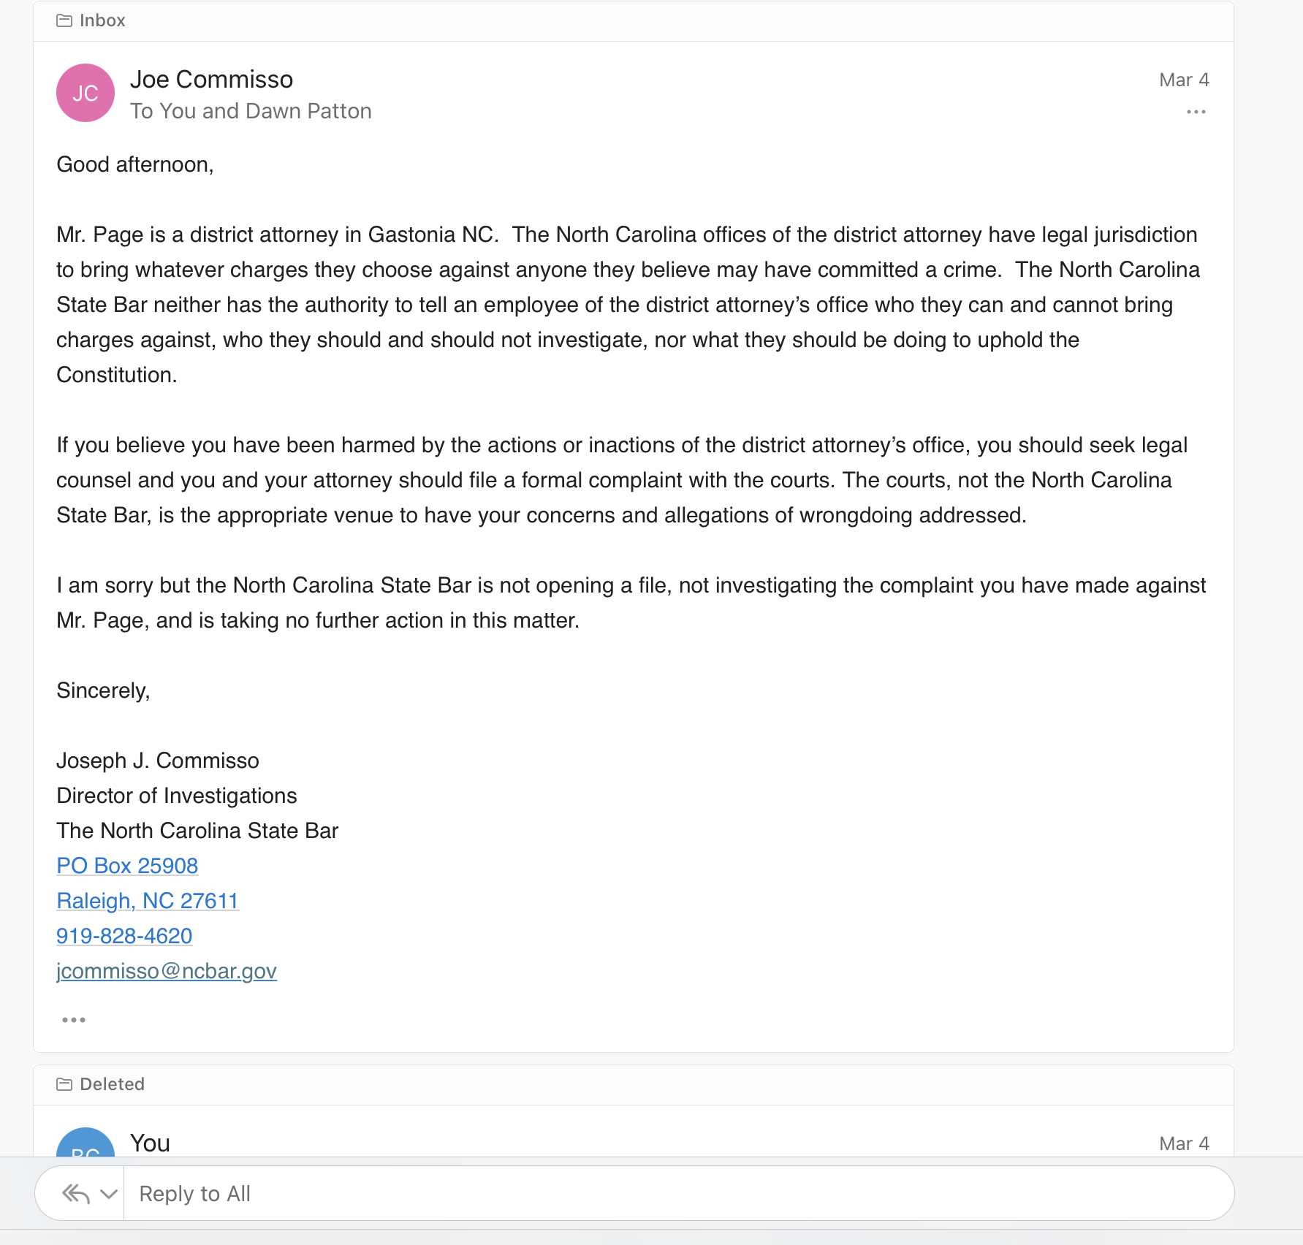Select the Inbox folder label
1303x1245 pixels.
[102, 20]
